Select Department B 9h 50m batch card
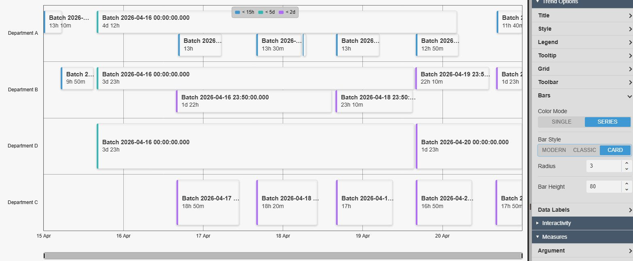This screenshot has height=261, width=633. pyautogui.click(x=77, y=78)
